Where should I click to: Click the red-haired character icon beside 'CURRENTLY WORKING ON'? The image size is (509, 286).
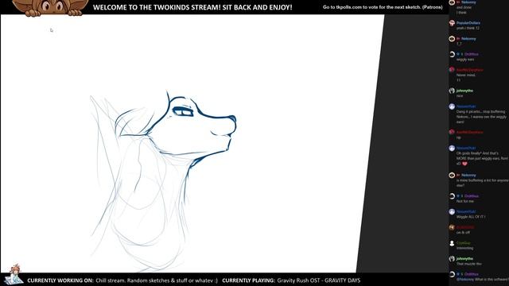(14, 275)
